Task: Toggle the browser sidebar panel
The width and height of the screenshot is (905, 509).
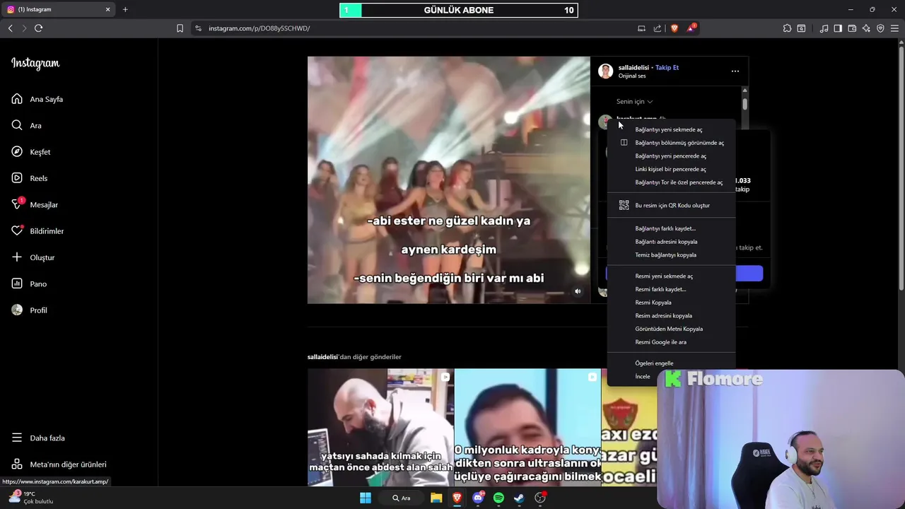Action: click(x=838, y=28)
